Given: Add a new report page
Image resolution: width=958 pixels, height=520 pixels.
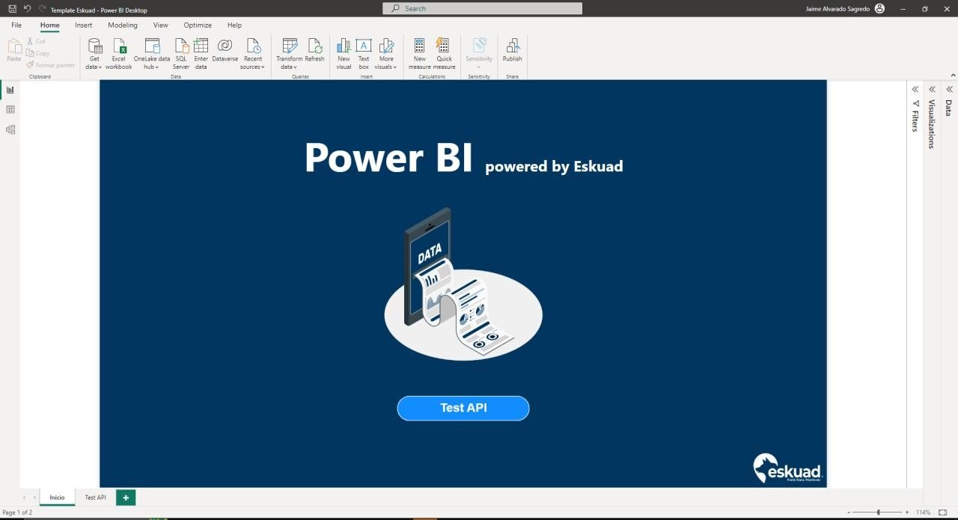Looking at the screenshot, I should coord(126,498).
